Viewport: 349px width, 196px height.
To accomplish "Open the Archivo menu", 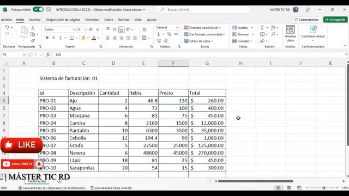I will 7,20.
